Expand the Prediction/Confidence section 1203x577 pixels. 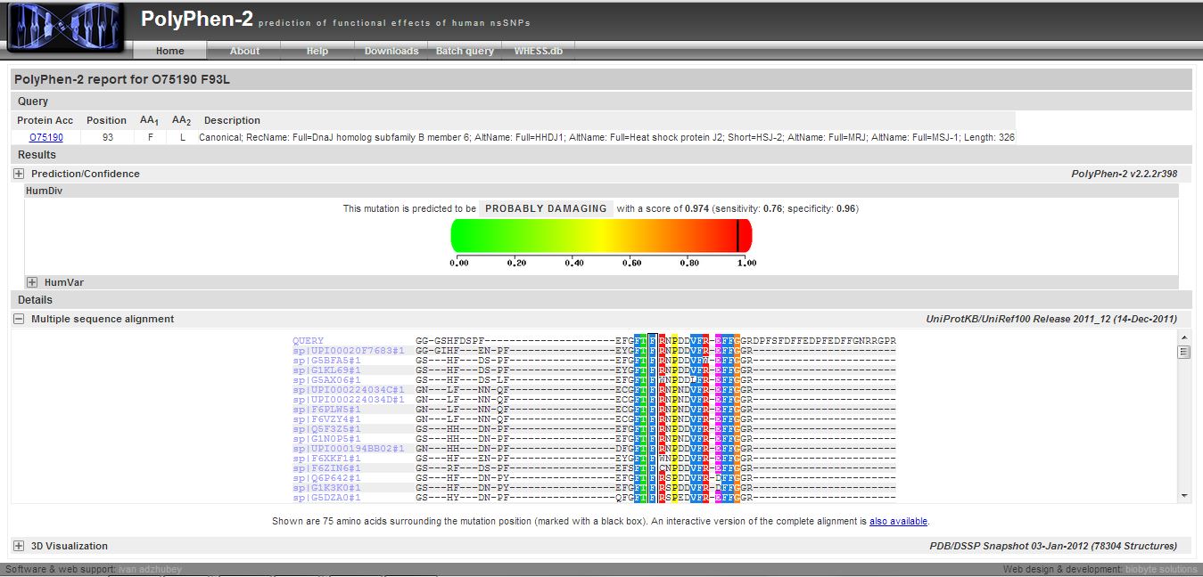click(19, 174)
